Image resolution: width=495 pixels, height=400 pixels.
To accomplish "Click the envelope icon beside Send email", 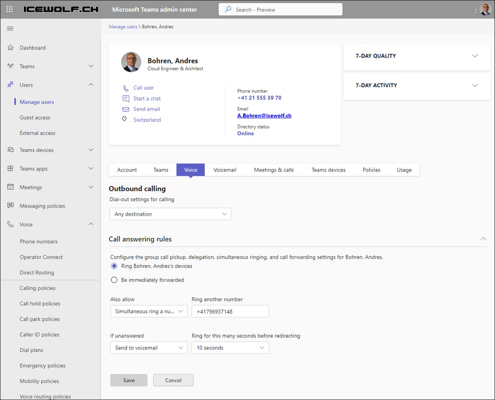I will (x=126, y=109).
